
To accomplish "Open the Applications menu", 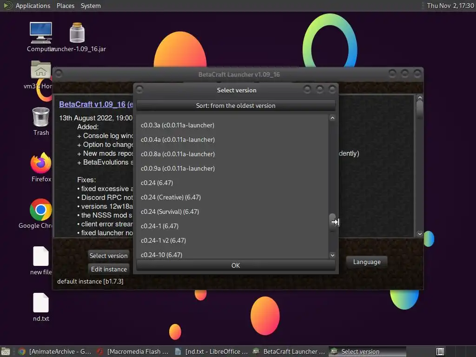I will [33, 6].
